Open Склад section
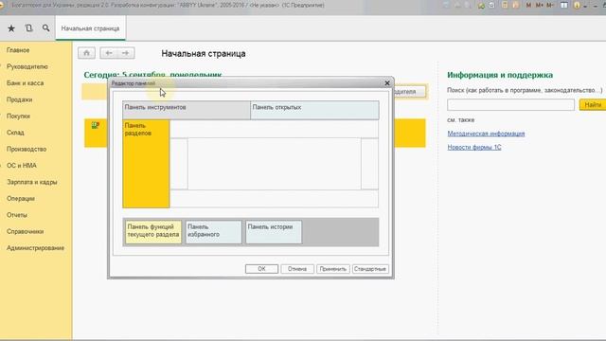Screen dimensions: 606x341 coord(15,133)
